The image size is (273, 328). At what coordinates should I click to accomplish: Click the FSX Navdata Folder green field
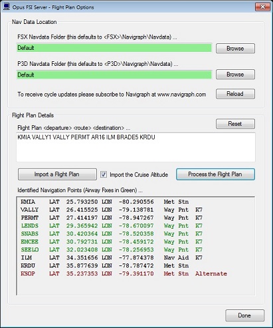[114, 48]
